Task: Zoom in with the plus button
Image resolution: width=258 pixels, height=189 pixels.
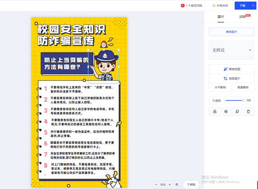Action: pyautogui.click(x=170, y=184)
